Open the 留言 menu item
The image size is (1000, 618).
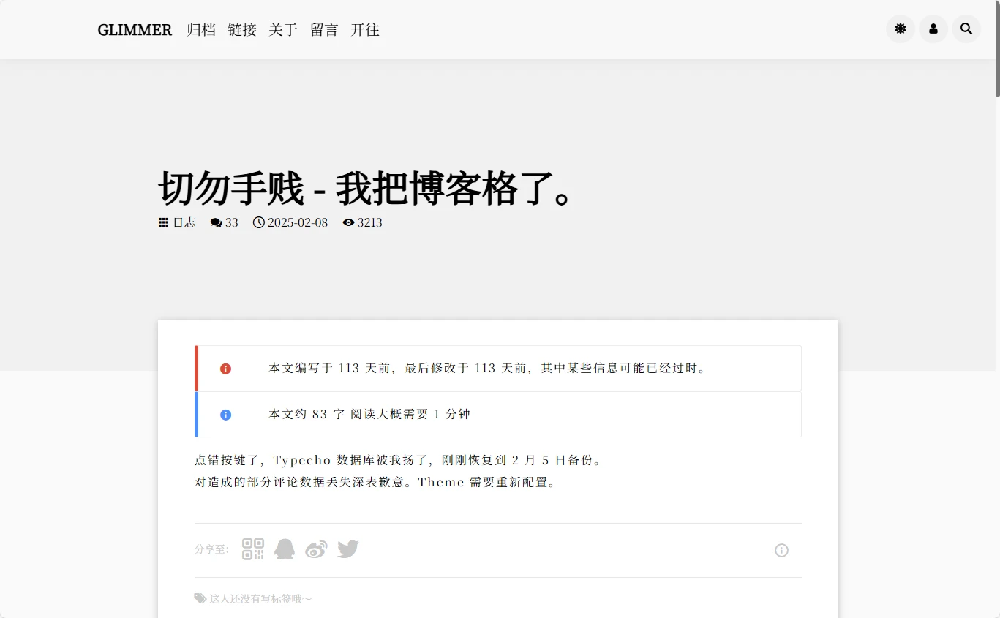click(324, 30)
